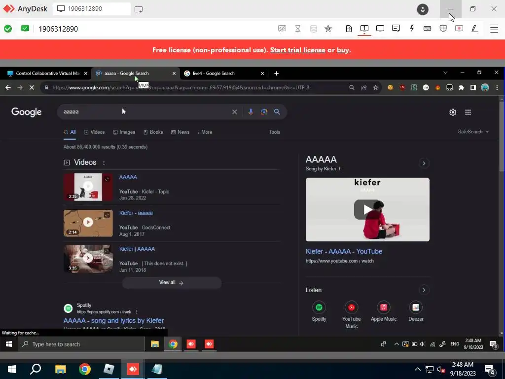
Task: Open AnyDesk keyboard settings icon
Action: pyautogui.click(x=428, y=29)
